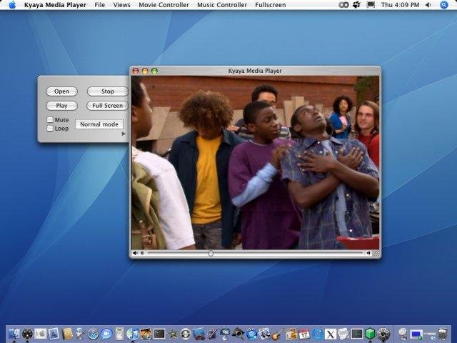Screen dimensions: 457x343
Task: Open the green cube app in dock
Action: pyautogui.click(x=370, y=334)
